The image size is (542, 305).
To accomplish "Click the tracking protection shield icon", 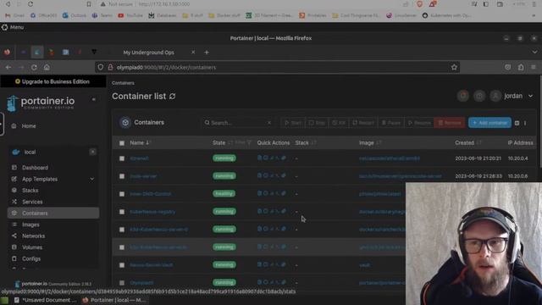I will pos(100,68).
